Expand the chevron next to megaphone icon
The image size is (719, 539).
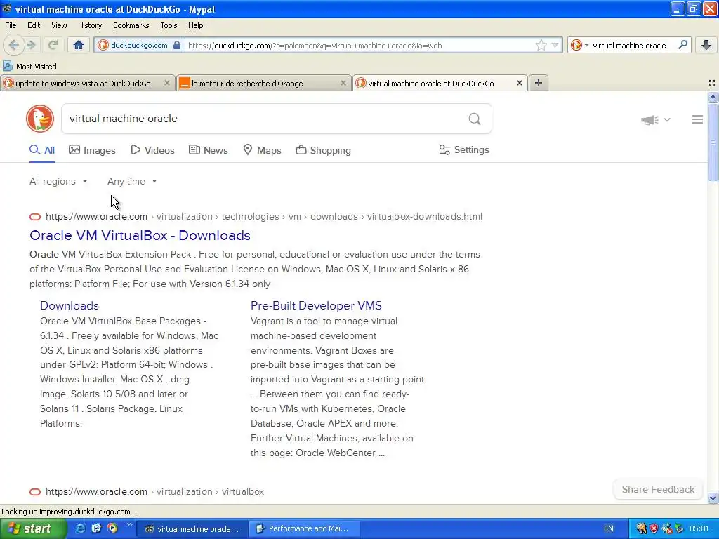pyautogui.click(x=667, y=119)
